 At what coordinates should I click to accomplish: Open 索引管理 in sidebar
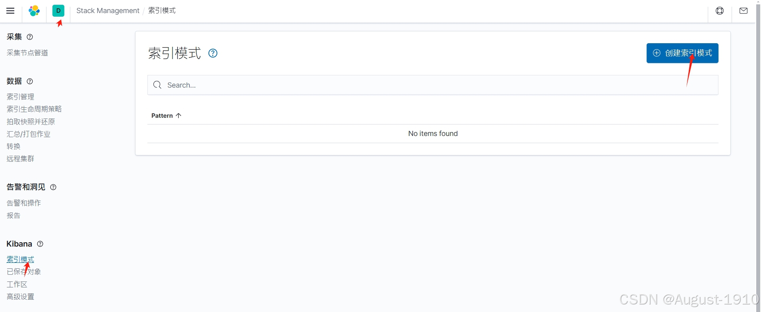21,97
